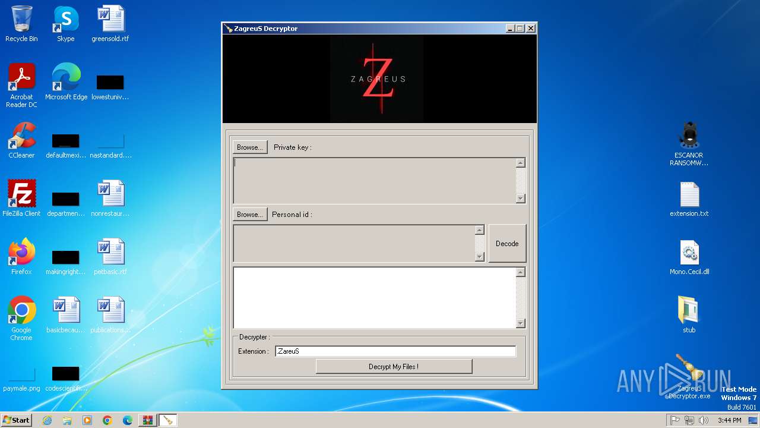
Task: Select the nastandard... desktop file
Action: [110, 144]
